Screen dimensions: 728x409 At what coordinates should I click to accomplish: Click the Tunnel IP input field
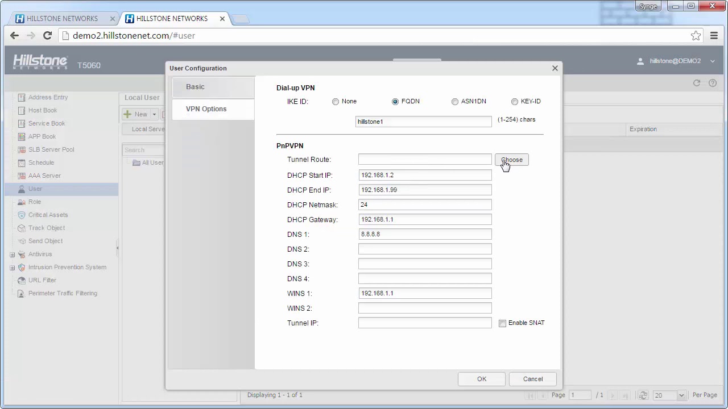(x=425, y=323)
